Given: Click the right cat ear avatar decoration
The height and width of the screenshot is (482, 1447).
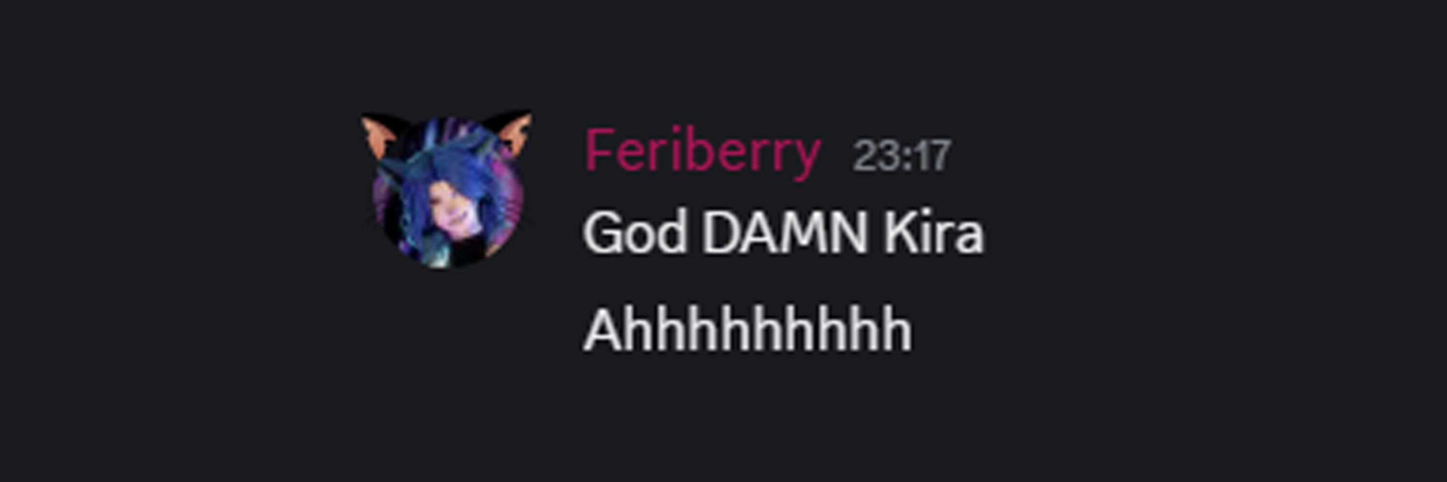Looking at the screenshot, I should 509,133.
